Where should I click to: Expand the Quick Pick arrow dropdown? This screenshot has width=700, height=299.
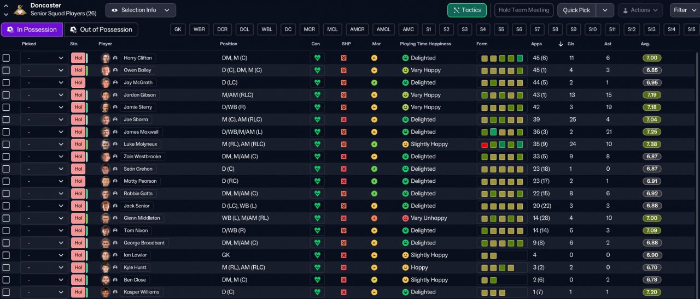pos(605,10)
